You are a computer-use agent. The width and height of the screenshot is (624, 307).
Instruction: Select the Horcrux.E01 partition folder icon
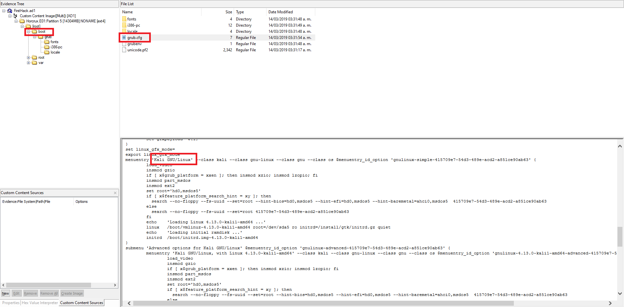(x=22, y=21)
